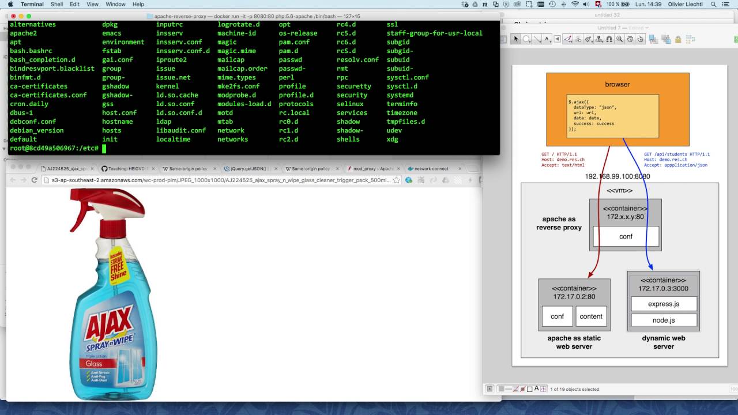Switch to the mod_proxy Apache Chrome tab
This screenshot has width=738, height=415.
click(x=372, y=168)
